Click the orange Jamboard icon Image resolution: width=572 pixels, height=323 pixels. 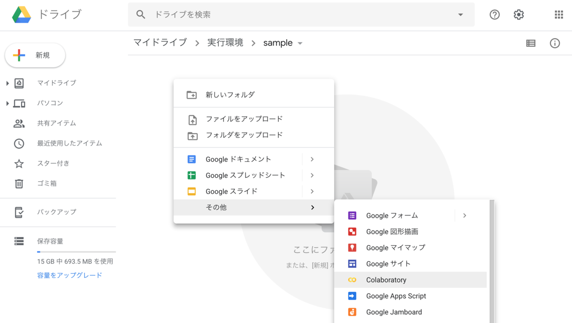coord(352,313)
